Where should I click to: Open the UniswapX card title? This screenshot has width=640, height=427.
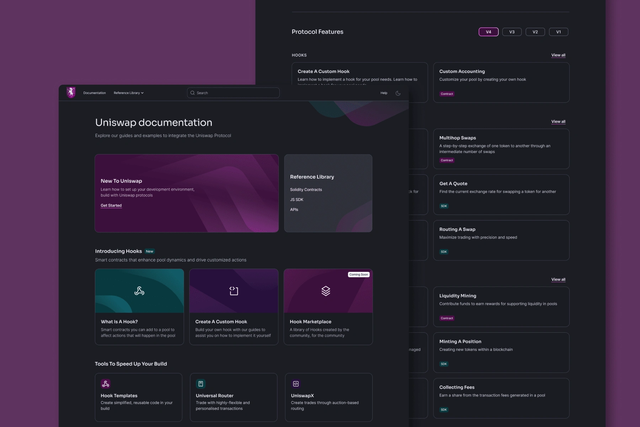coord(303,396)
